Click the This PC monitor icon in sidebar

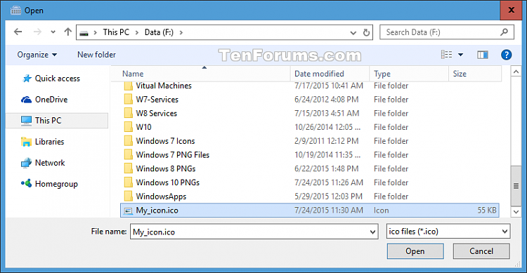pyautogui.click(x=26, y=121)
